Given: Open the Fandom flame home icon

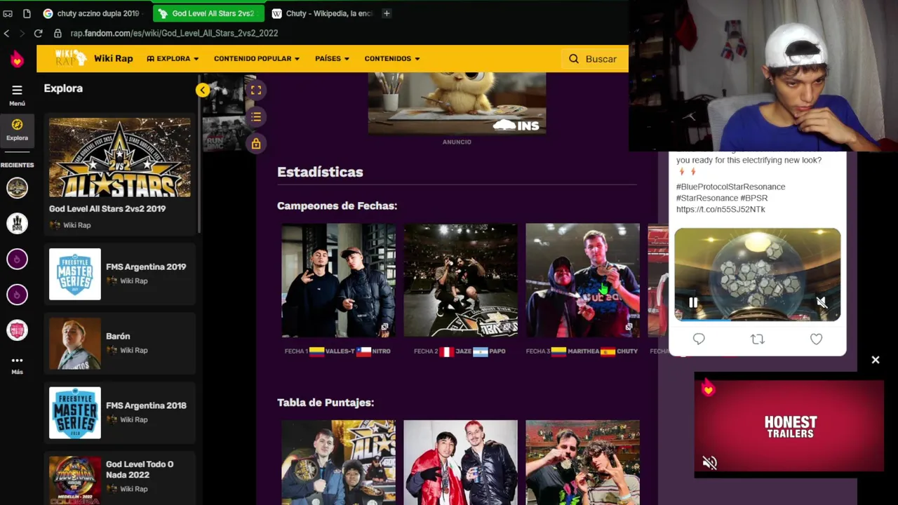Looking at the screenshot, I should (x=17, y=59).
